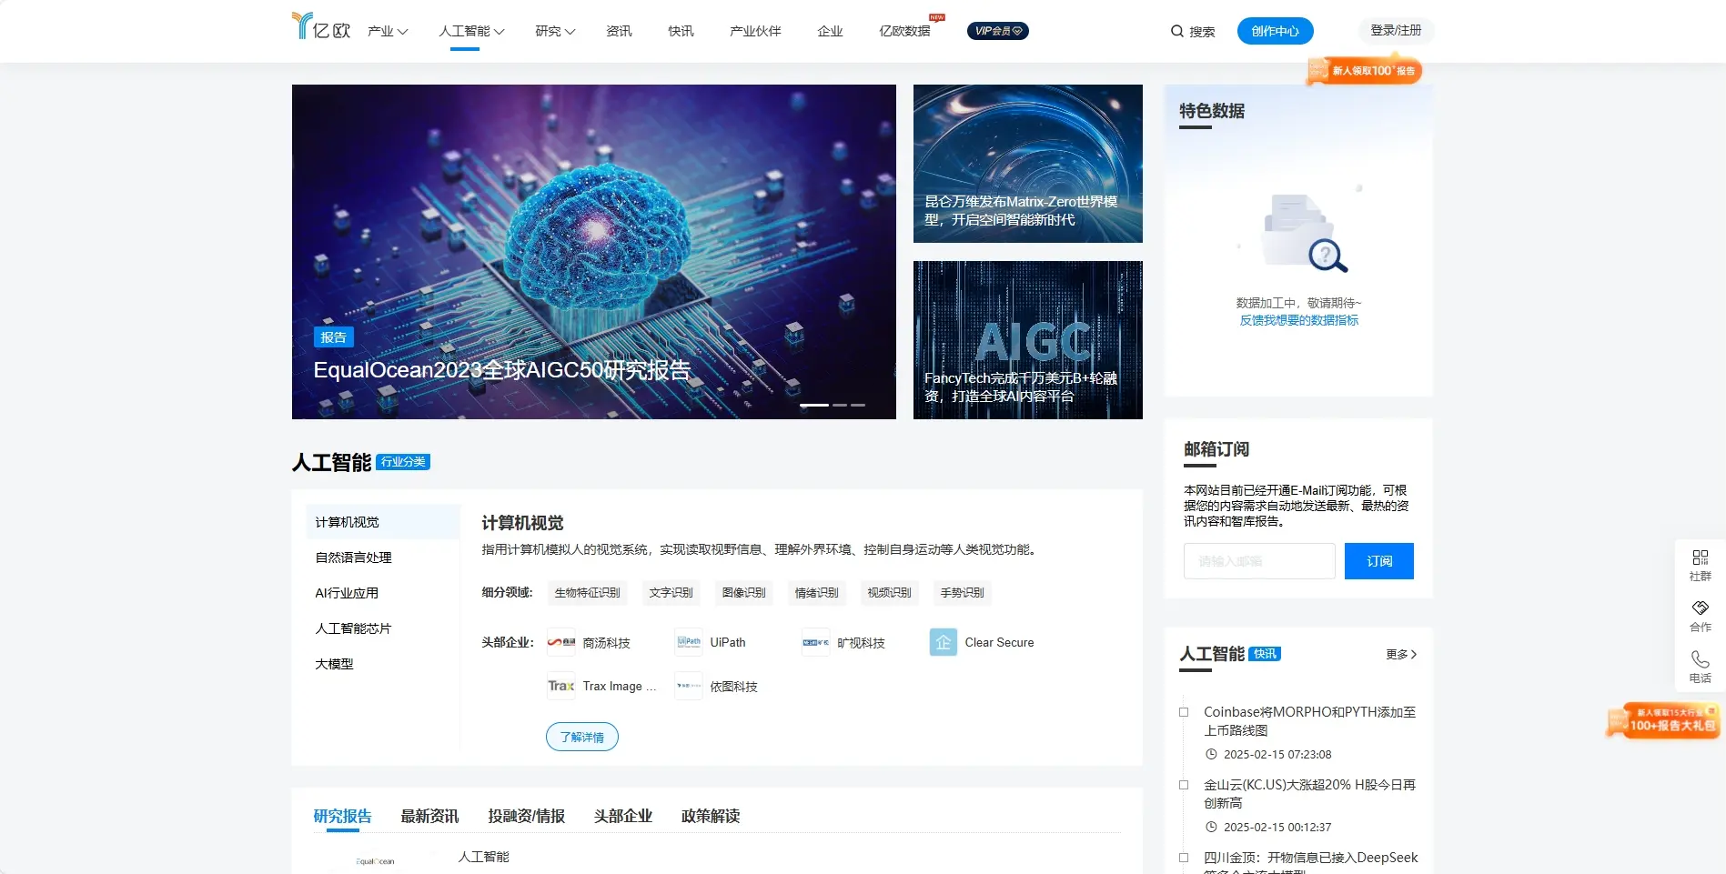The image size is (1726, 874).
Task: Open the 资讯 menu item
Action: click(x=619, y=31)
